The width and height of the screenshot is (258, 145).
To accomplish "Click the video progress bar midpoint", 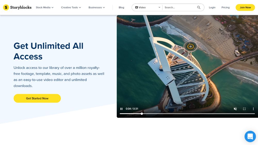I will click(187, 114).
